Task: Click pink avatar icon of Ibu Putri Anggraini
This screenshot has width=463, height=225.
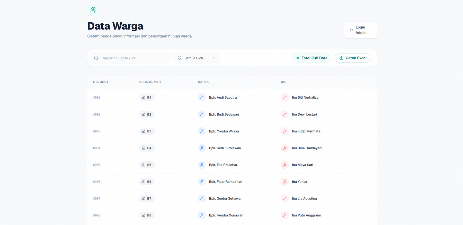Action: click(285, 215)
